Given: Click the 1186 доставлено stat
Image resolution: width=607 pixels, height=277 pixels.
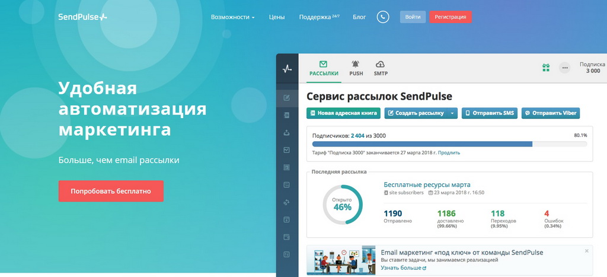Looking at the screenshot, I should click(451, 219).
